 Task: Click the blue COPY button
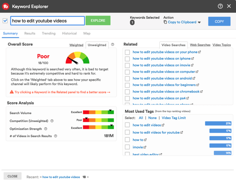click(219, 21)
